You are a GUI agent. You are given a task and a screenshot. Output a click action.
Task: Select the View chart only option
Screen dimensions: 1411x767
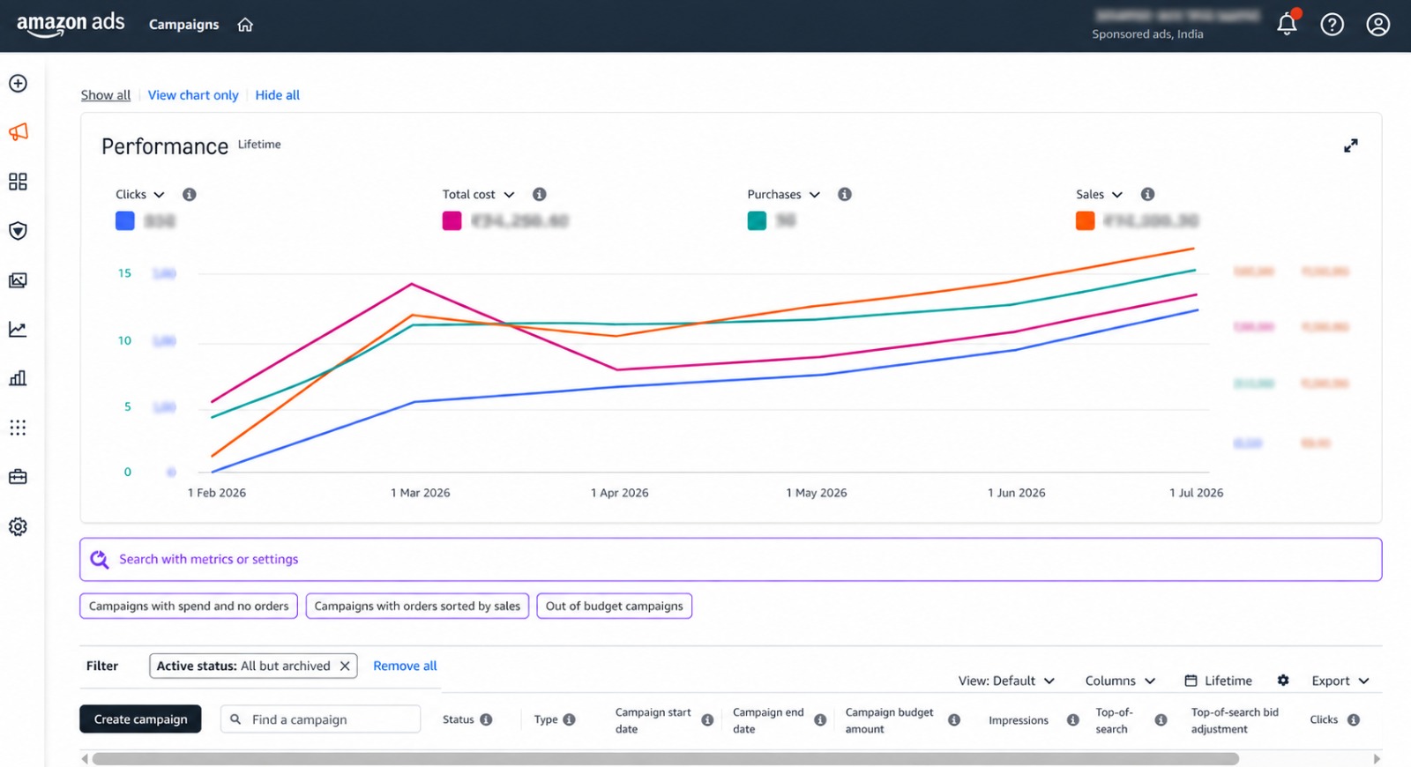pyautogui.click(x=193, y=95)
